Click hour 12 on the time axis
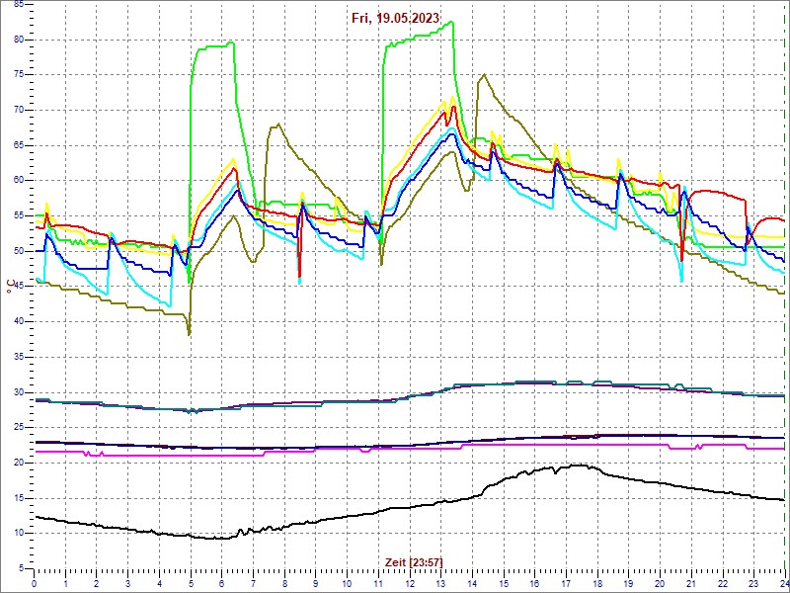Image resolution: width=790 pixels, height=593 pixels. 410,581
